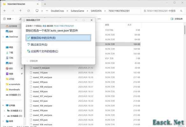Open the address bar ellipsis for hidden folders
This screenshot has width=186, height=127.
tap(47, 11)
